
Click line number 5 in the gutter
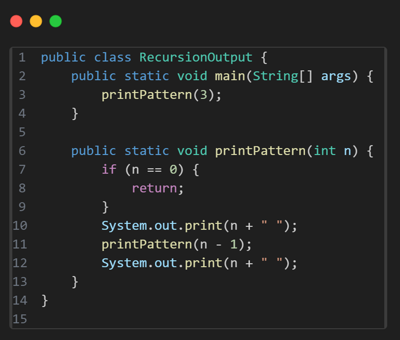[x=22, y=132]
